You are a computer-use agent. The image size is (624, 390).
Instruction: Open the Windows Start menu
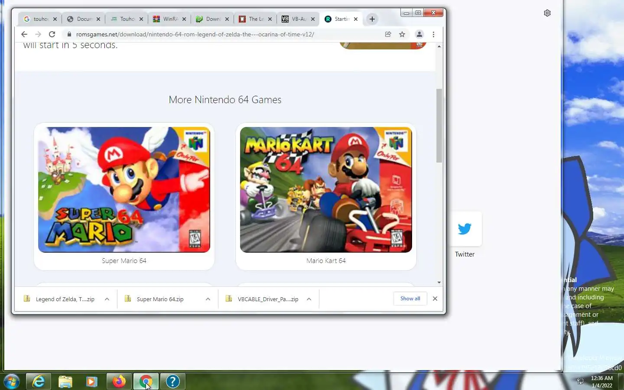[x=12, y=381]
